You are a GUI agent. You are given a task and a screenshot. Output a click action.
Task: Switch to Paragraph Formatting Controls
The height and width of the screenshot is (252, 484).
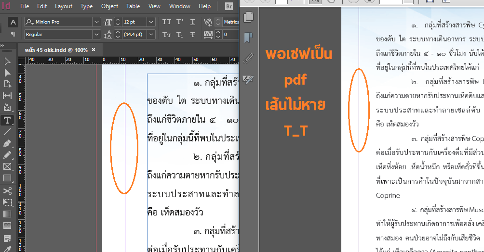13,34
